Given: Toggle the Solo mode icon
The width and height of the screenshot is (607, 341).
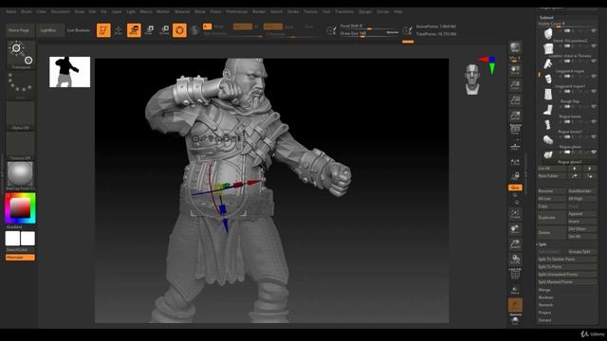Looking at the screenshot, I should (x=515, y=320).
